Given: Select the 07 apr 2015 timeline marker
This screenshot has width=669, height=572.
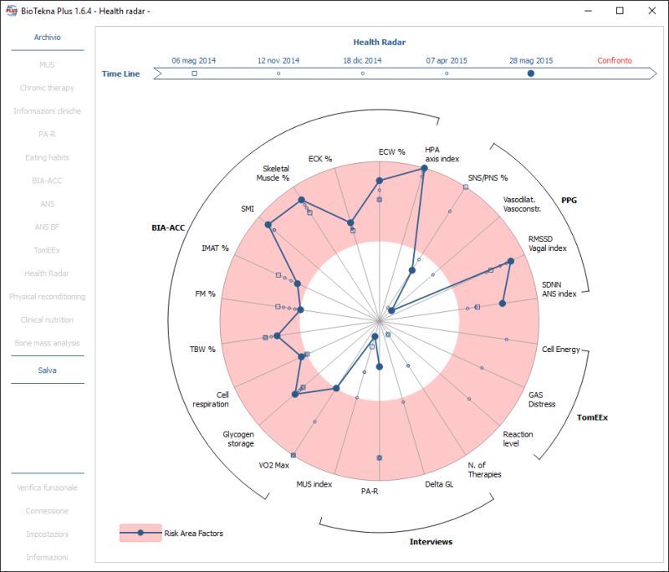Looking at the screenshot, I should point(447,74).
